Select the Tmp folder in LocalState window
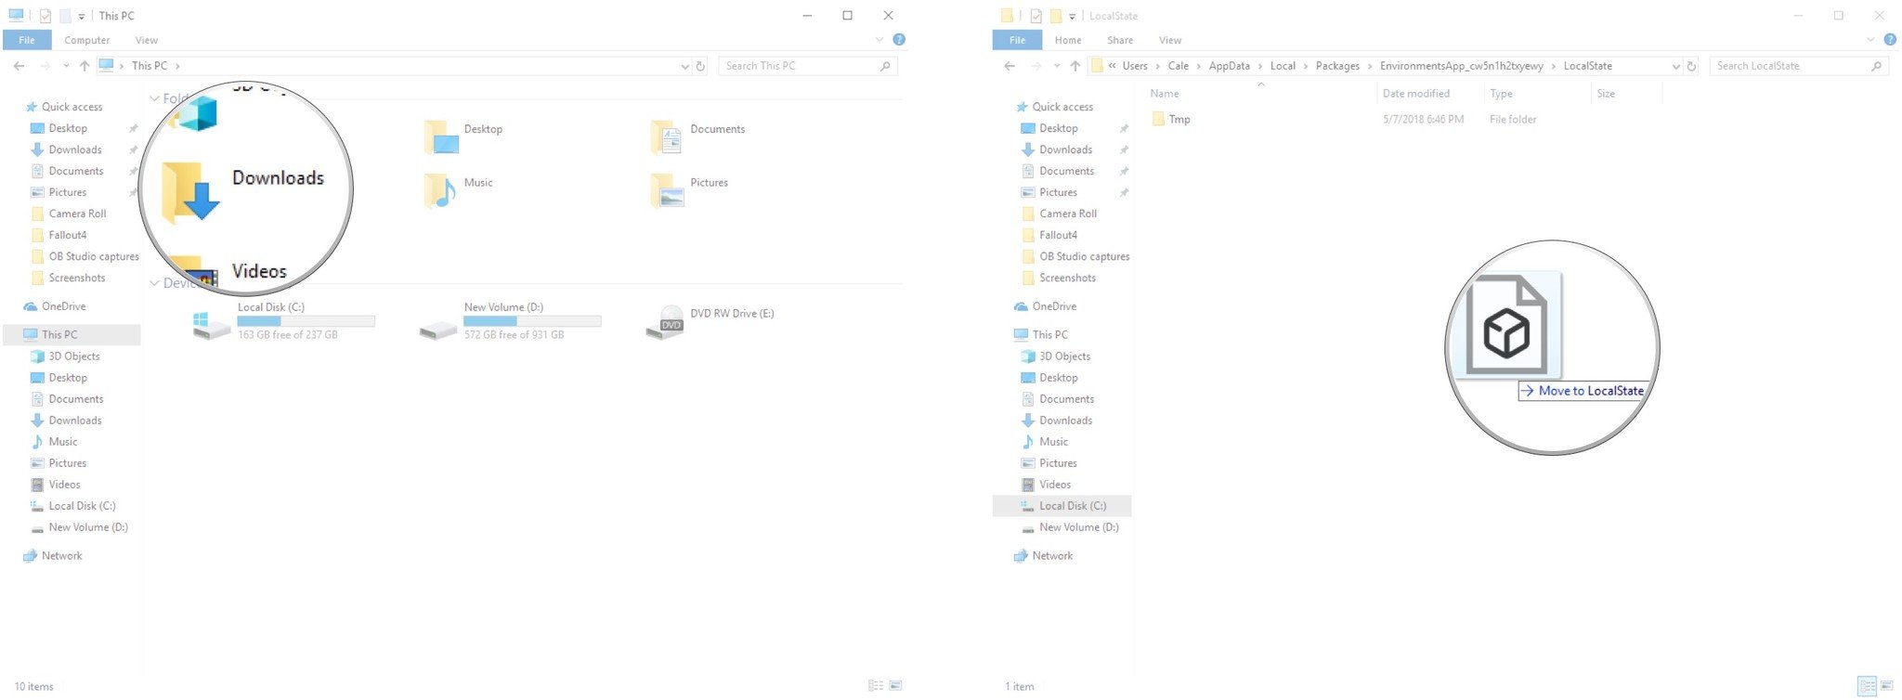 click(1171, 119)
